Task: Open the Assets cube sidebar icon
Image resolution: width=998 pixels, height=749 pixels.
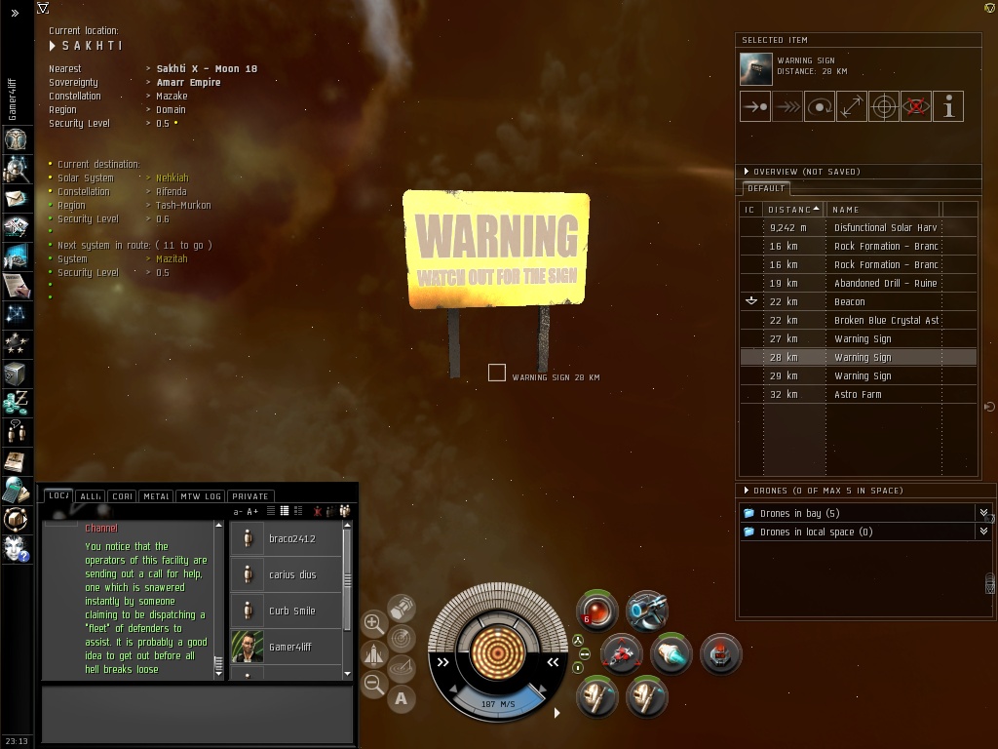Action: (16, 374)
